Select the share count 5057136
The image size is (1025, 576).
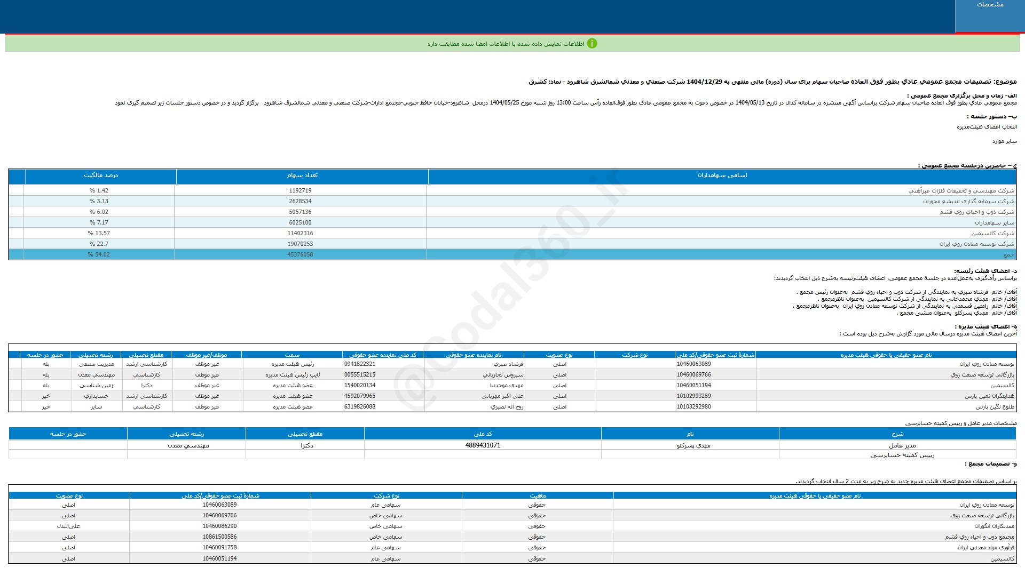(300, 212)
